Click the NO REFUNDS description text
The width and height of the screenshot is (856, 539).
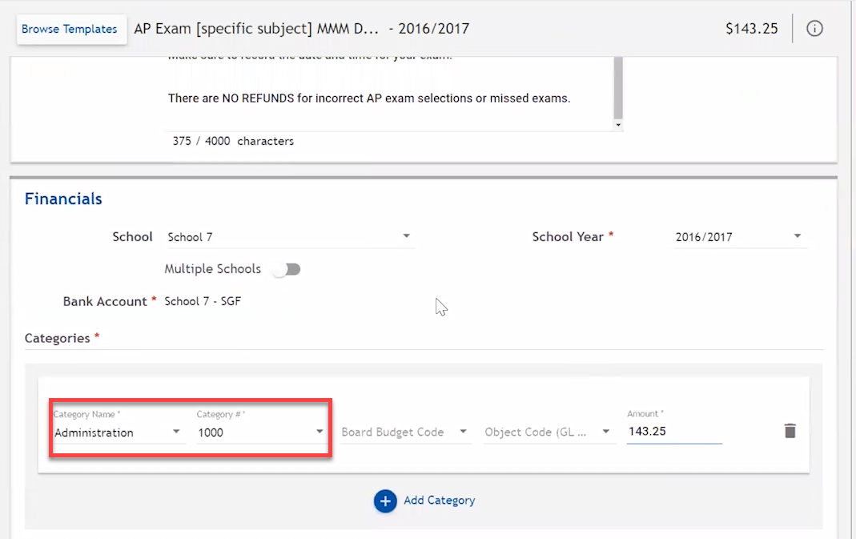pyautogui.click(x=369, y=99)
